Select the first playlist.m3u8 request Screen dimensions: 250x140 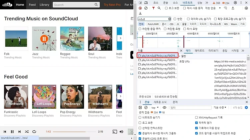point(157,56)
